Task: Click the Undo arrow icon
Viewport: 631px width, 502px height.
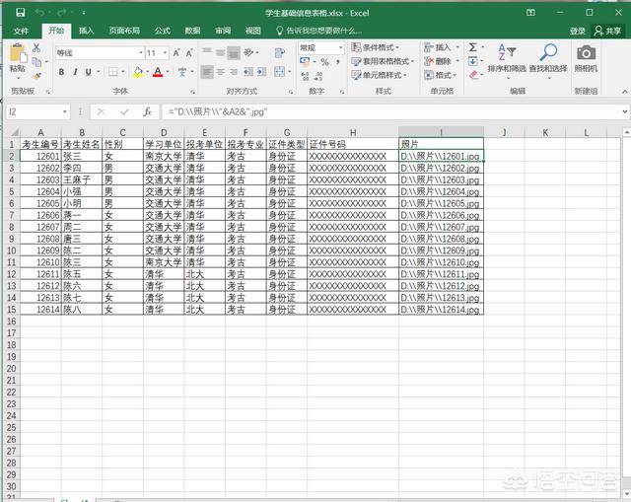Action: click(39, 13)
